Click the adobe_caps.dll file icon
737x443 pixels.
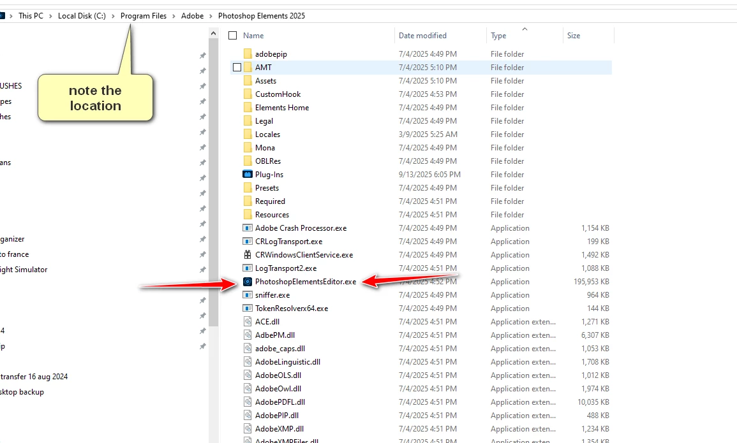(x=248, y=348)
